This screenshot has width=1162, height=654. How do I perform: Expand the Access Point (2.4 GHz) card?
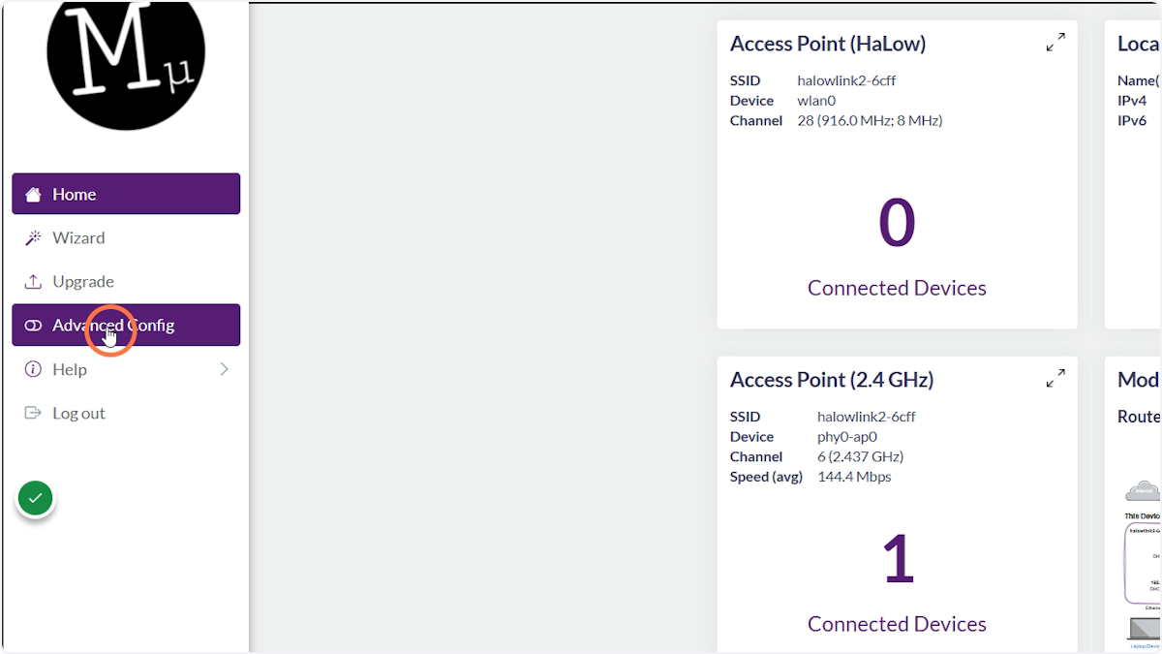pos(1055,378)
